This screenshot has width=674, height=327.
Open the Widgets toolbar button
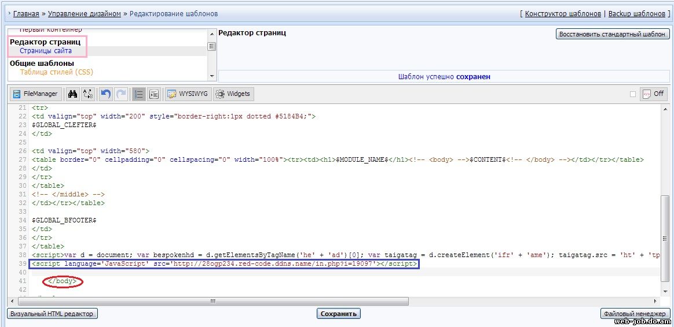point(234,94)
